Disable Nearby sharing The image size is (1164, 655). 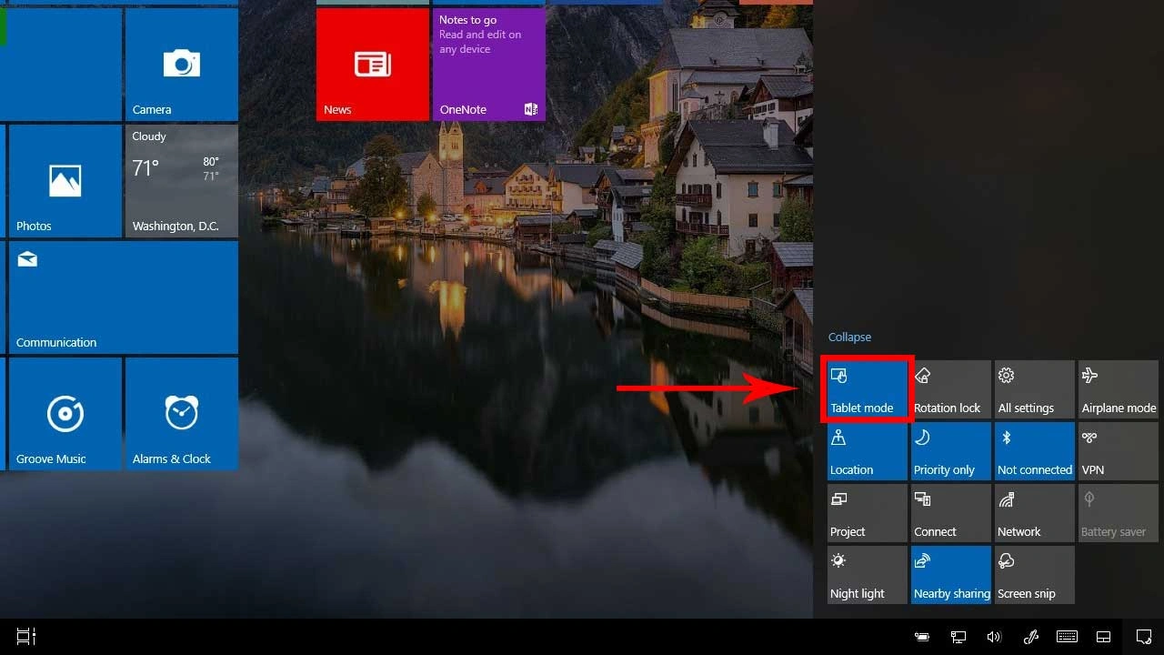tap(950, 574)
